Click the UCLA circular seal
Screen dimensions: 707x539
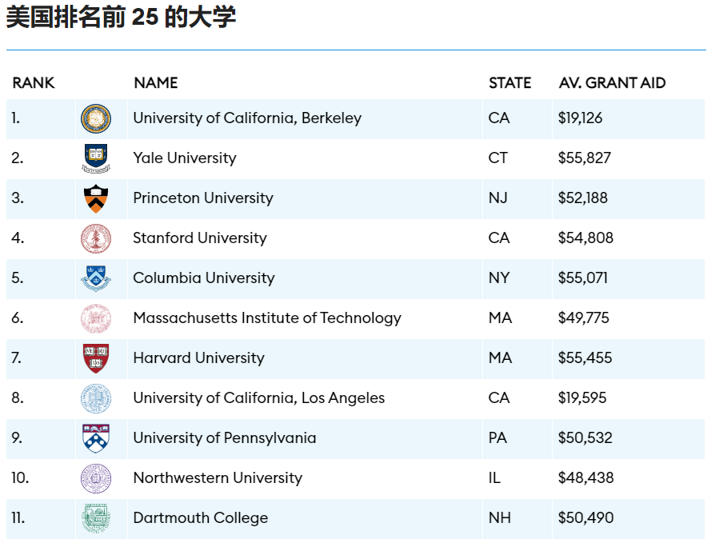(x=96, y=398)
